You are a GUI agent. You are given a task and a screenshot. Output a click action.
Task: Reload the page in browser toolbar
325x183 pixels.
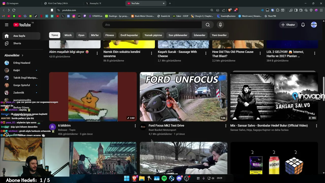click(x=14, y=10)
